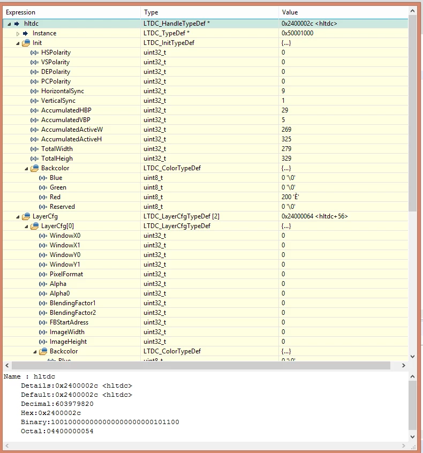Image resolution: width=423 pixels, height=453 pixels.
Task: Click the HorizontalSync variable icon
Action: [x=34, y=91]
